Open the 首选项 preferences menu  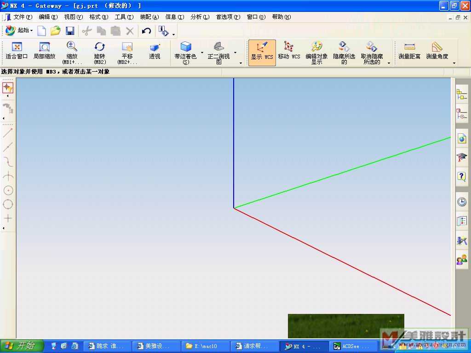pos(228,17)
